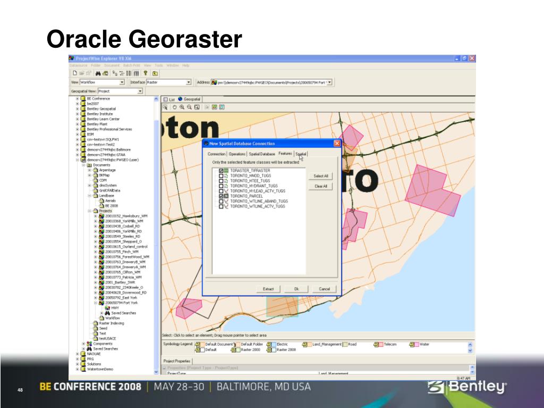This screenshot has width=544, height=408.
Task: Click the tree view toolbar icon
Action: 122,73
